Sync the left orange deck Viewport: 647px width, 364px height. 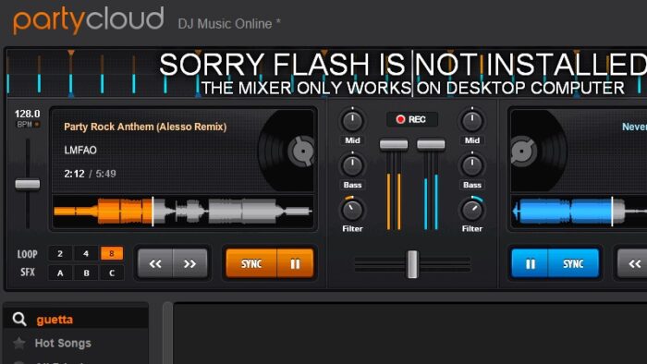coord(251,264)
